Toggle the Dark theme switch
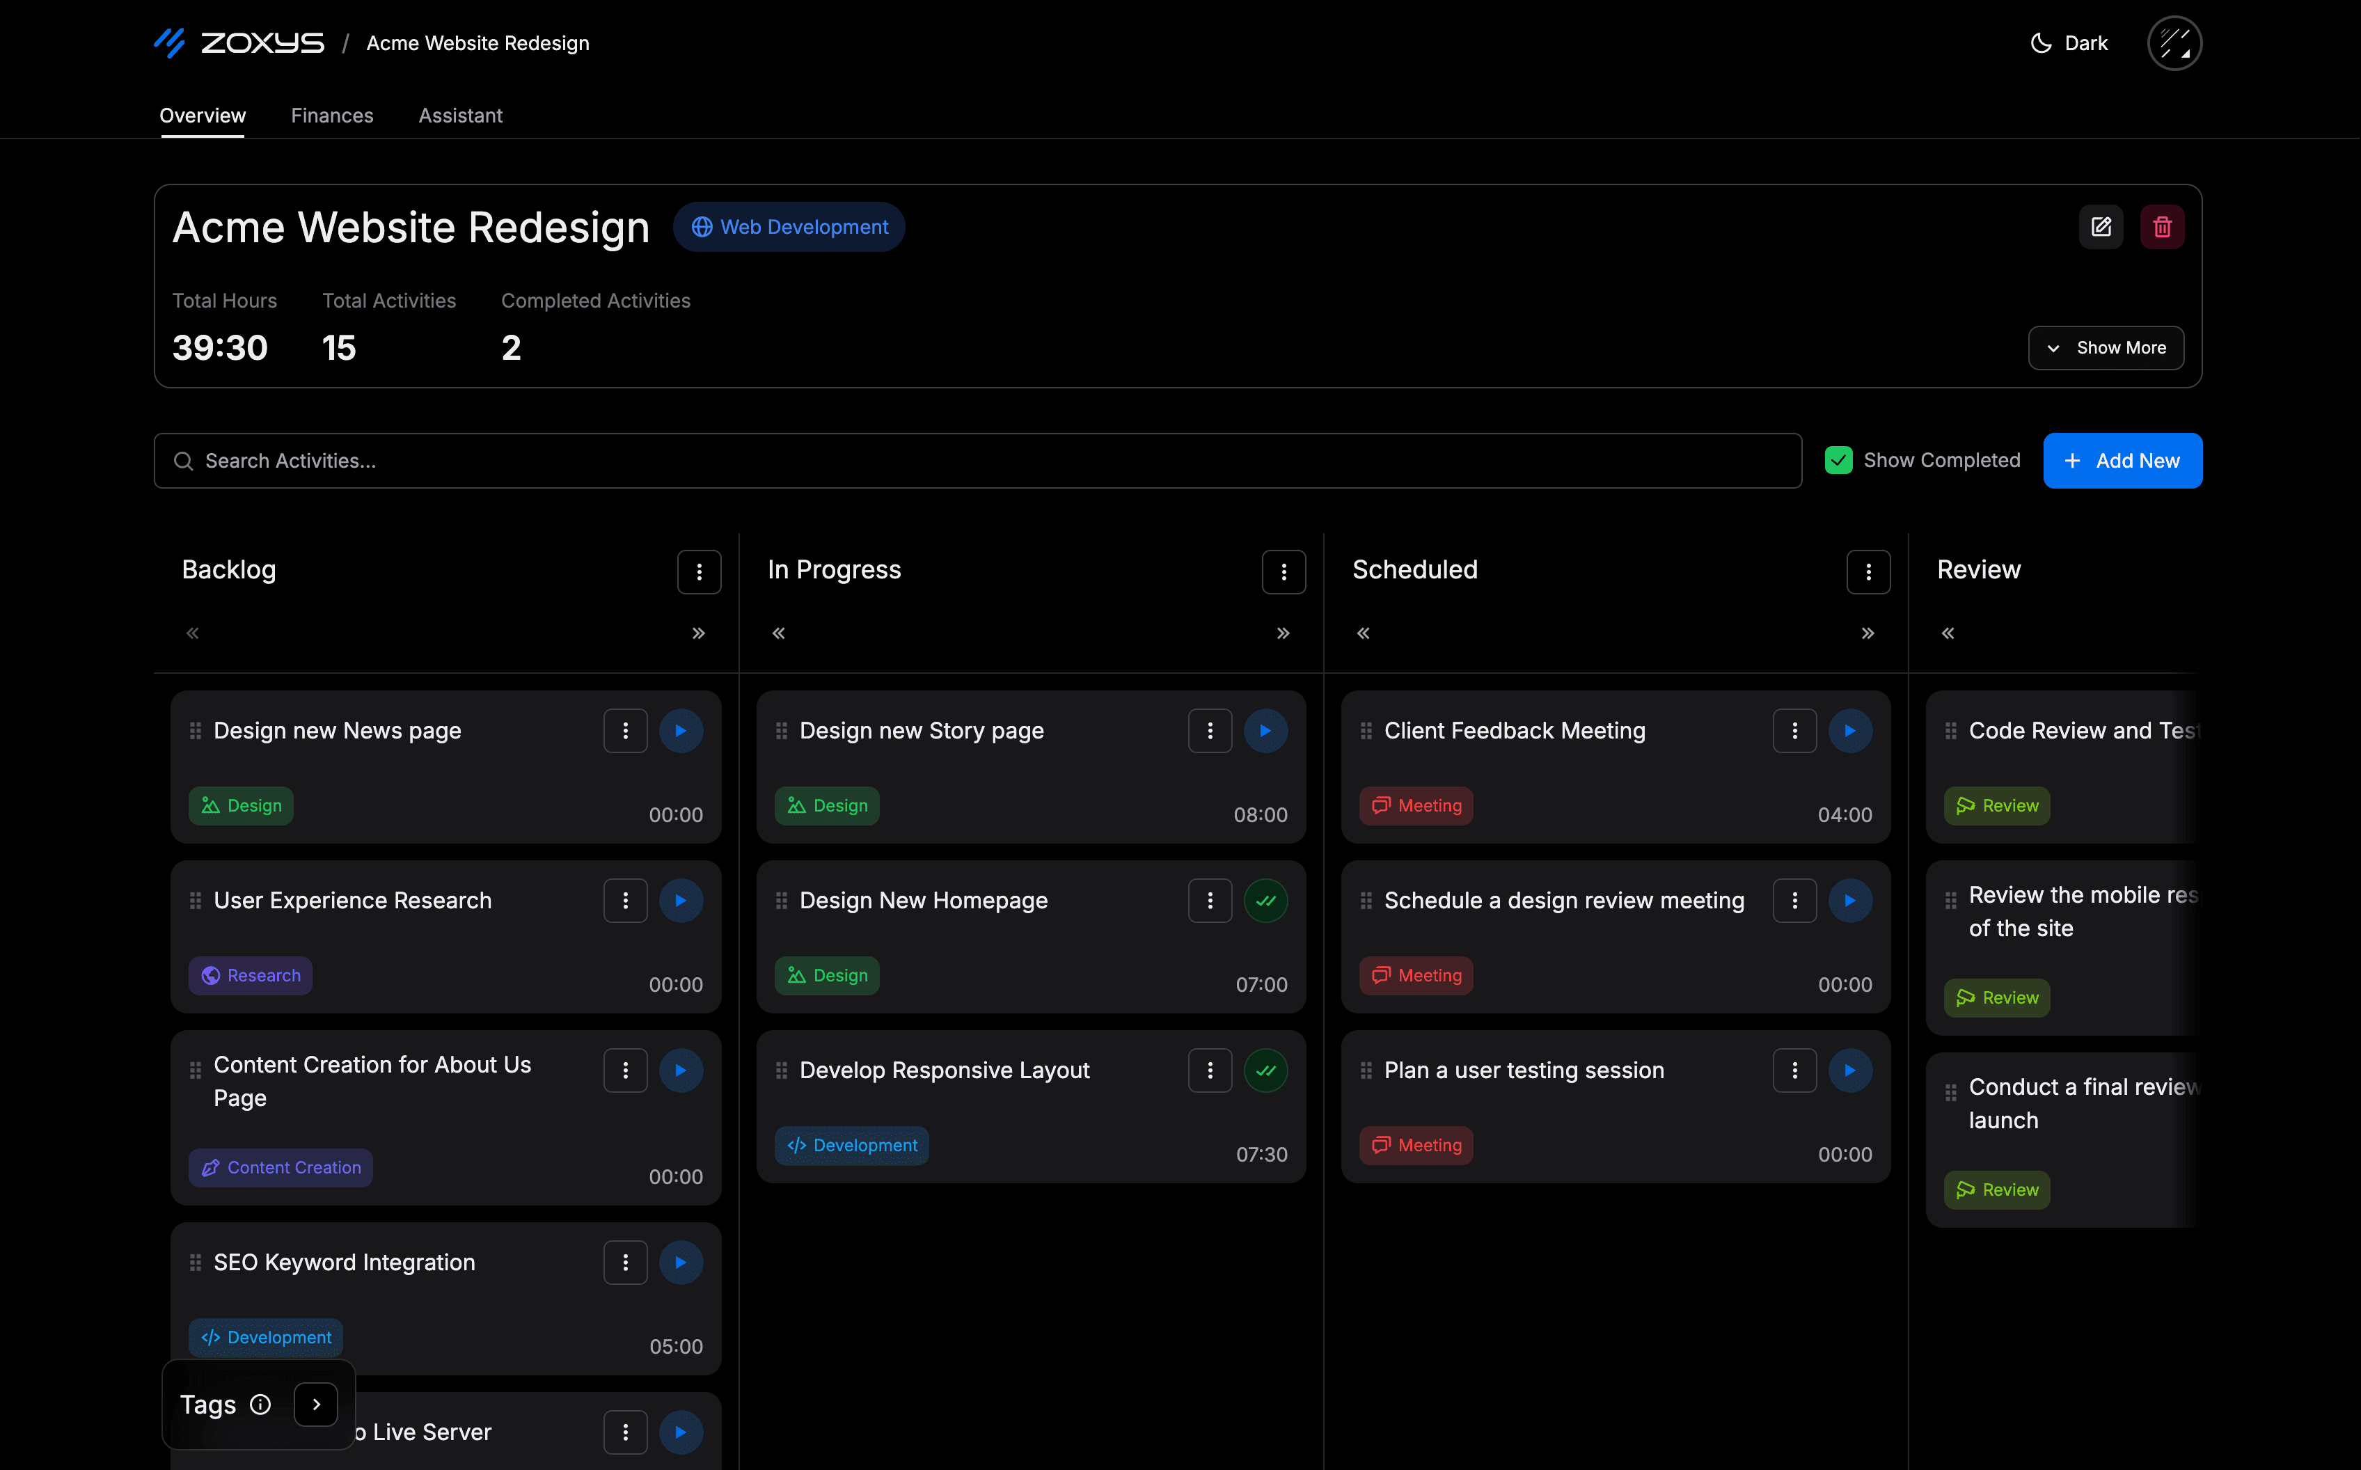Image resolution: width=2361 pixels, height=1470 pixels. 2069,42
